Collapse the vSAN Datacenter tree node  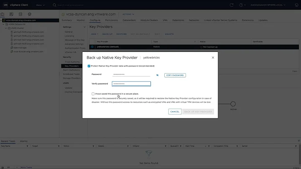[x=3, y=24]
